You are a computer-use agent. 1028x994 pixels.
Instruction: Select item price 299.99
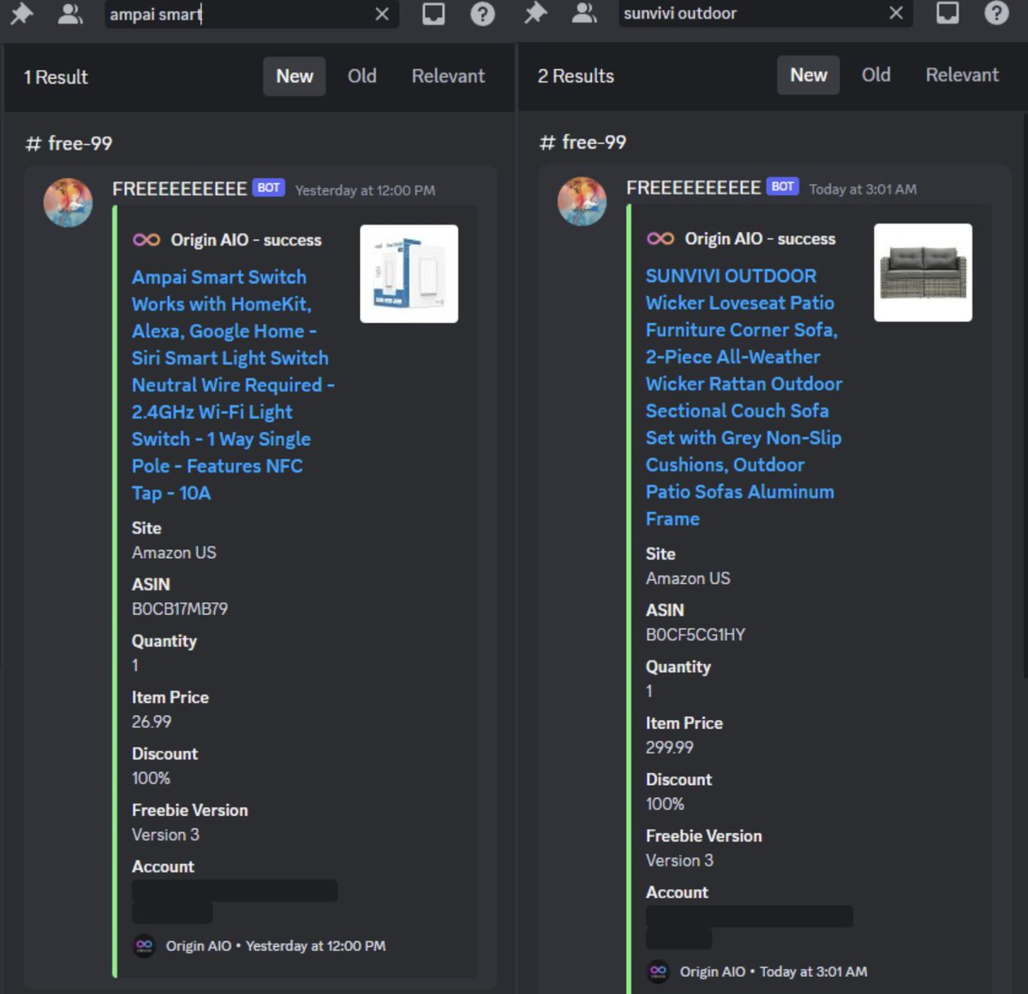[x=670, y=747]
